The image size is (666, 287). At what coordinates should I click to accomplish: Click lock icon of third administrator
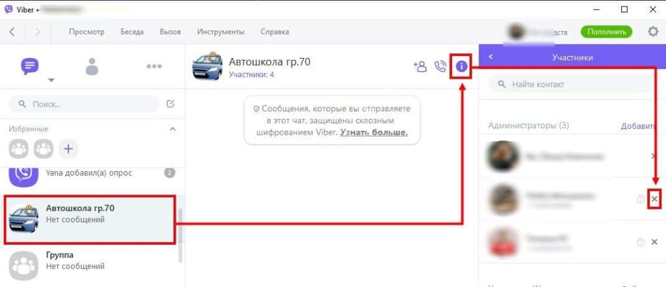641,242
